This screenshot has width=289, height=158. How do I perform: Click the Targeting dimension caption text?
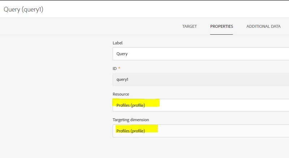click(131, 120)
